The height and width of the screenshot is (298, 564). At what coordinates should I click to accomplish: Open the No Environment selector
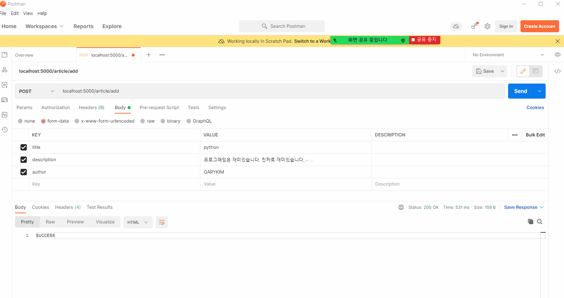(507, 55)
